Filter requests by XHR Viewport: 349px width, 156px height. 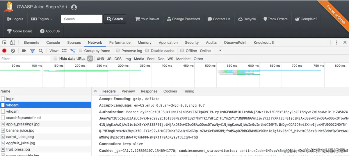tap(100, 59)
